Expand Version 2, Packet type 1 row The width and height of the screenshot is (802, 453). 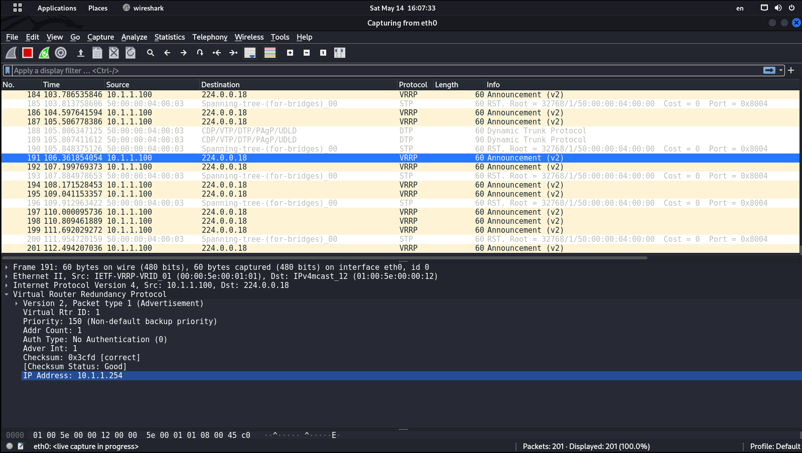pyautogui.click(x=17, y=304)
